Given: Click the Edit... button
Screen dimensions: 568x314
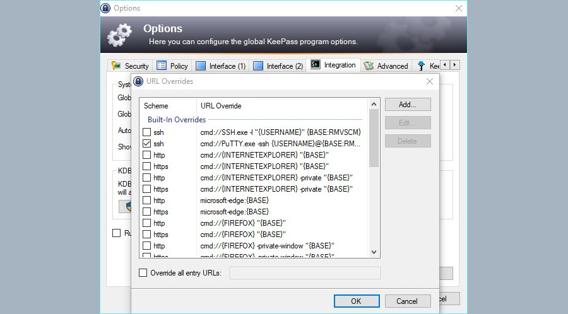Looking at the screenshot, I should (x=408, y=122).
